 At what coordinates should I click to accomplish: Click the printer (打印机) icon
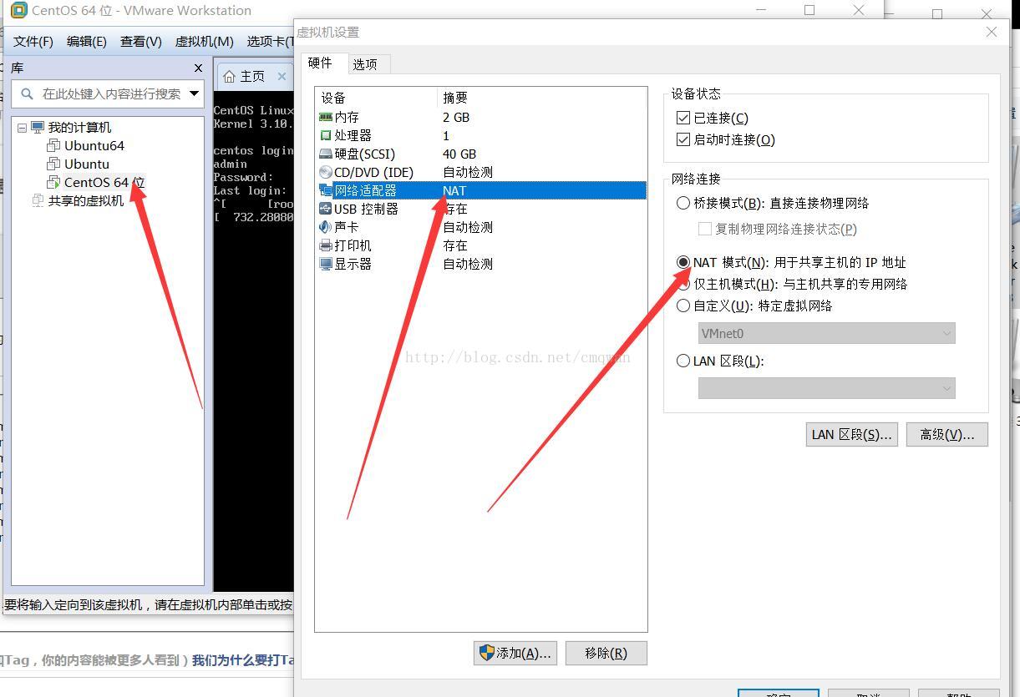pyautogui.click(x=326, y=246)
